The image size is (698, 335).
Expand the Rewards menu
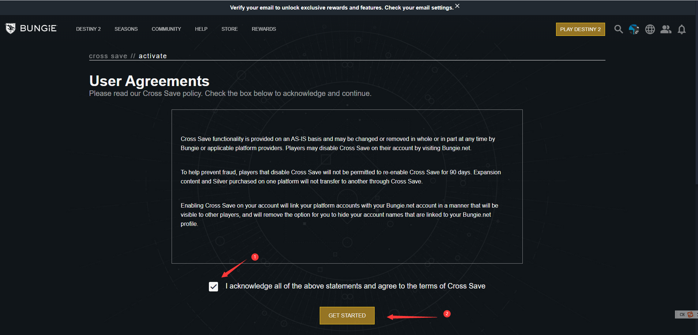tap(264, 29)
